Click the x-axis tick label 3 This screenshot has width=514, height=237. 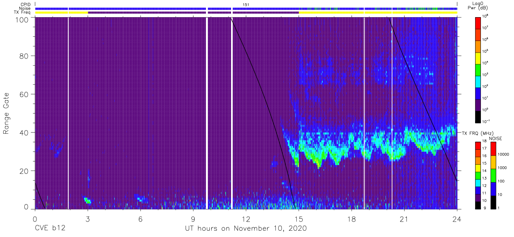click(x=88, y=219)
